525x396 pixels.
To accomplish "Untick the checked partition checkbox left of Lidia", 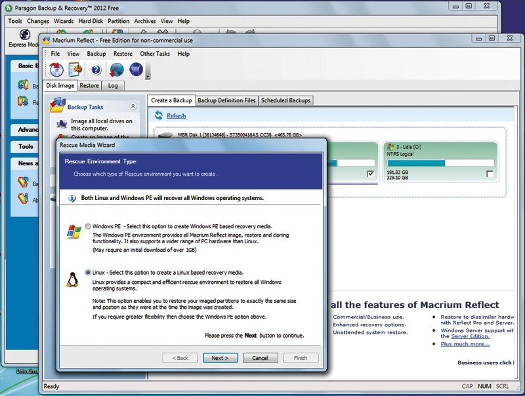I will pos(370,174).
